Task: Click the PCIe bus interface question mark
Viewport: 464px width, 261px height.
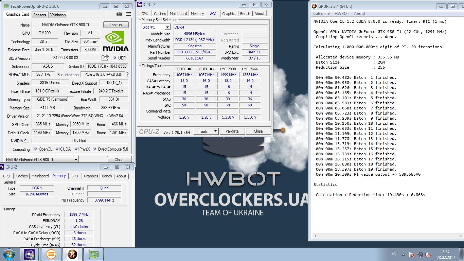Action: [127, 74]
